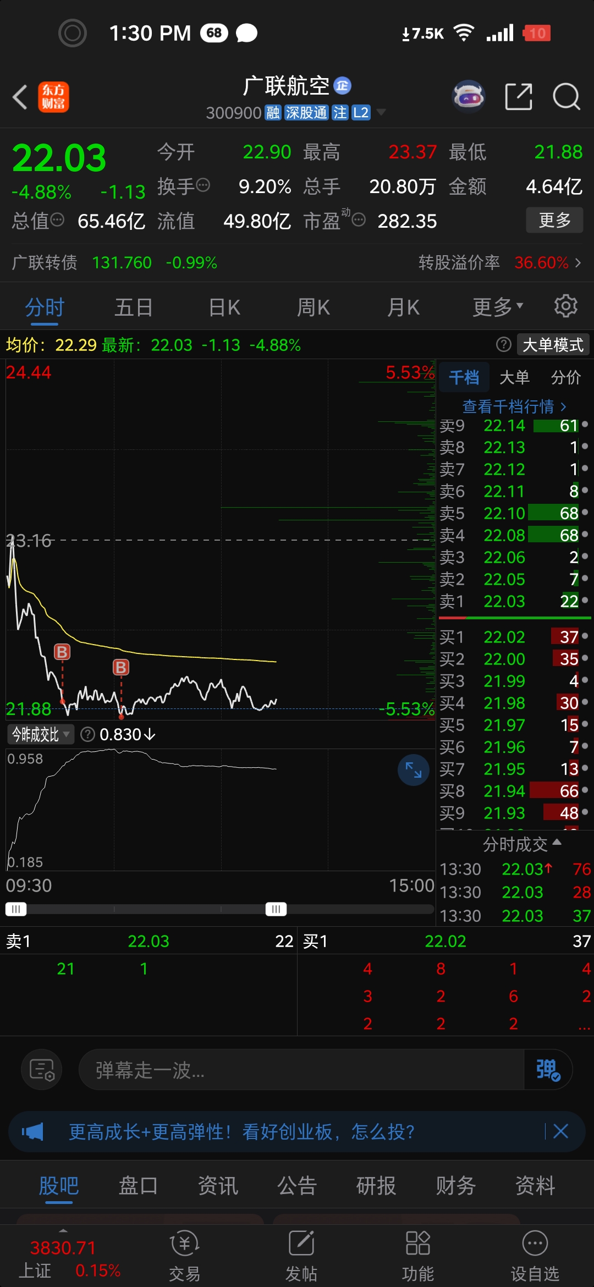Open the 研报 tab
Image resolution: width=594 pixels, height=1287 pixels.
[x=376, y=1185]
